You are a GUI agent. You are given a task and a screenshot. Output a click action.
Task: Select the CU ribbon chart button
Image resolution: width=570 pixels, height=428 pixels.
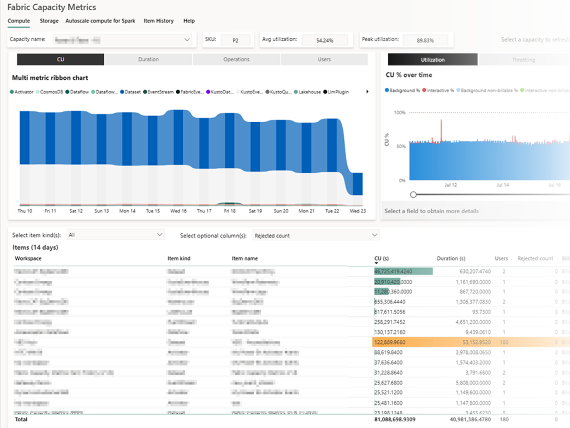point(61,59)
